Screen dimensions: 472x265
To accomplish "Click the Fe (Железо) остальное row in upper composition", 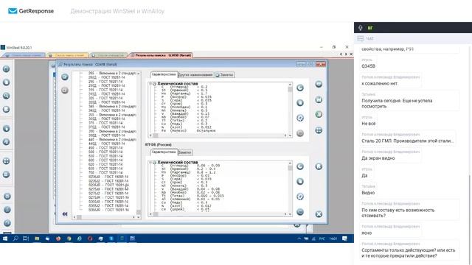I will tap(189, 131).
